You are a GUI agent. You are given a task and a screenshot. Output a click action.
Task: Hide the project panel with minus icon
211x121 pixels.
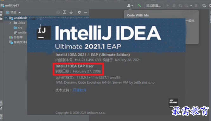click(x=86, y=12)
